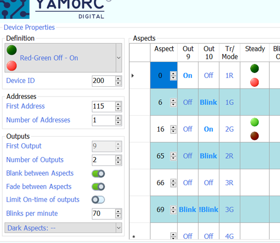
Task: Click Out 10 'Blink' in aspect 65 row
Action: point(209,156)
